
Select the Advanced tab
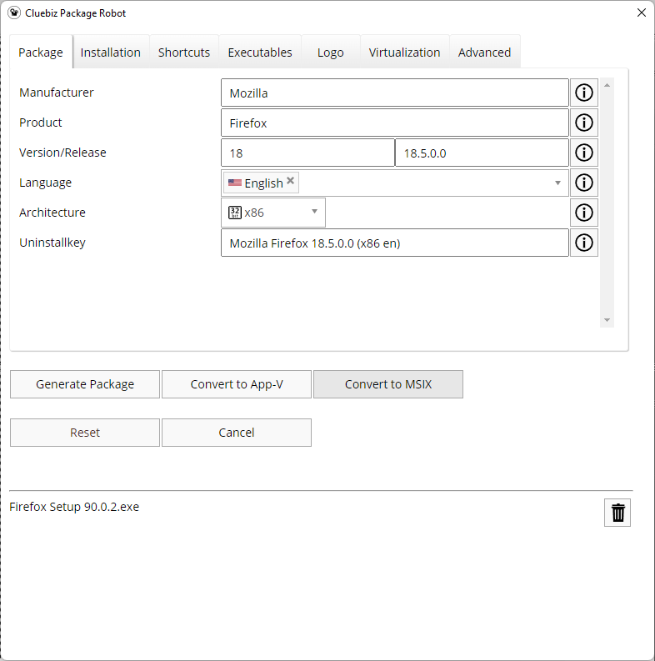(x=484, y=52)
